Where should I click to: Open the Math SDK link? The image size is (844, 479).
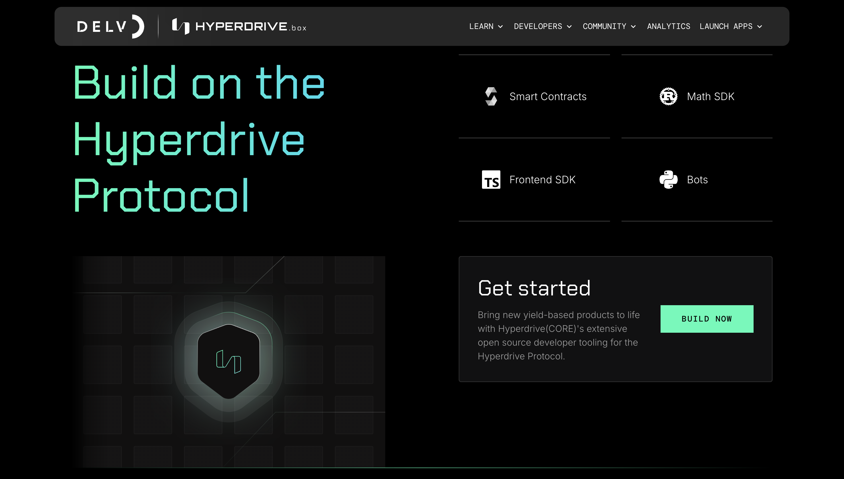[x=710, y=96]
